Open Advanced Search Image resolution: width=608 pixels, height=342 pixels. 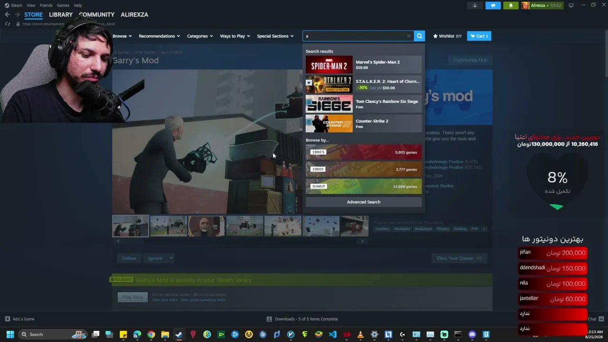click(x=363, y=202)
